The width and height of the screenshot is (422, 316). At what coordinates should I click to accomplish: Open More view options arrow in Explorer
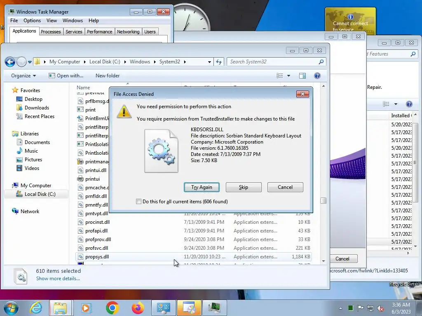pyautogui.click(x=288, y=76)
